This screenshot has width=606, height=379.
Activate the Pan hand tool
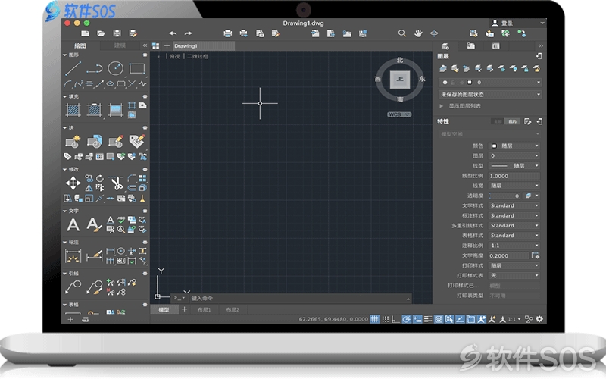[418, 33]
